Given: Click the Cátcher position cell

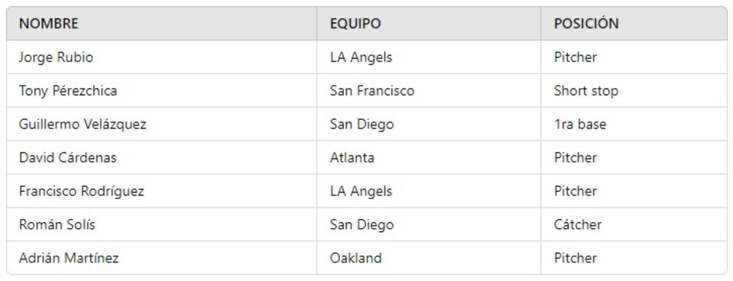Looking at the screenshot, I should (x=577, y=225).
